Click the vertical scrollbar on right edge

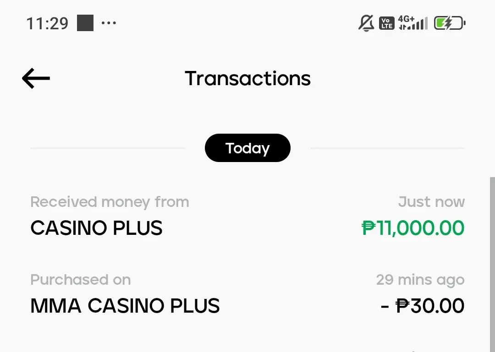[492, 264]
